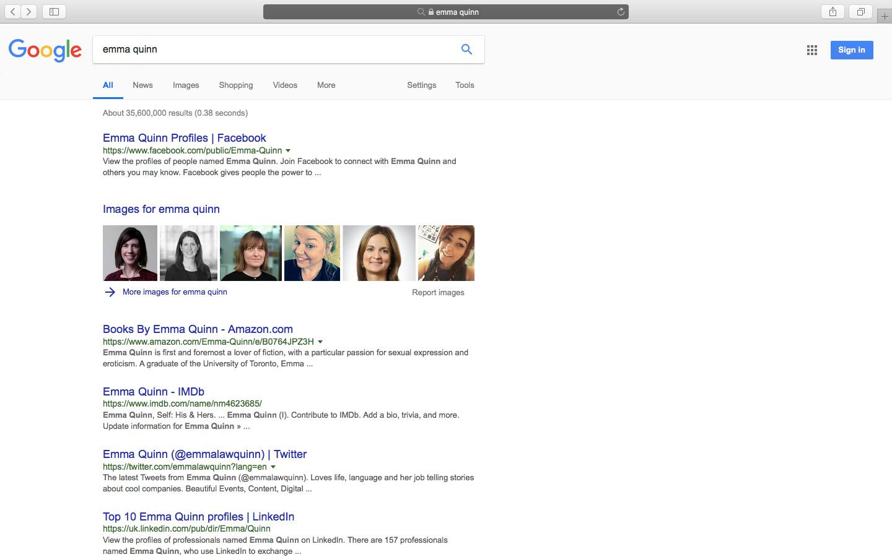Select the All results tab
Screen dimensions: 892x557
click(x=108, y=85)
